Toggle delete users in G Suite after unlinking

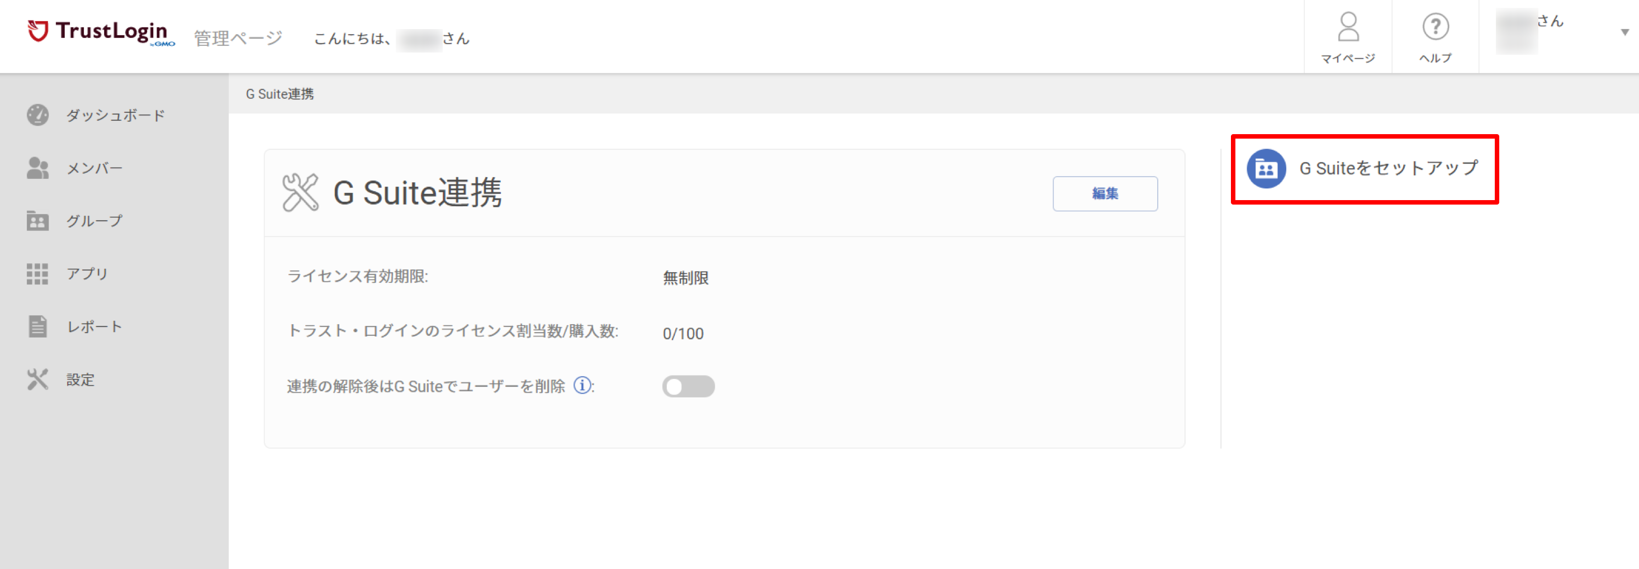click(688, 386)
